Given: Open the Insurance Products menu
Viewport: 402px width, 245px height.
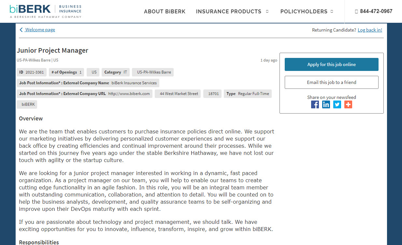Looking at the screenshot, I should click(229, 11).
